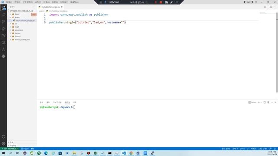
Task: Expand the basic folder
Action: (17, 14)
